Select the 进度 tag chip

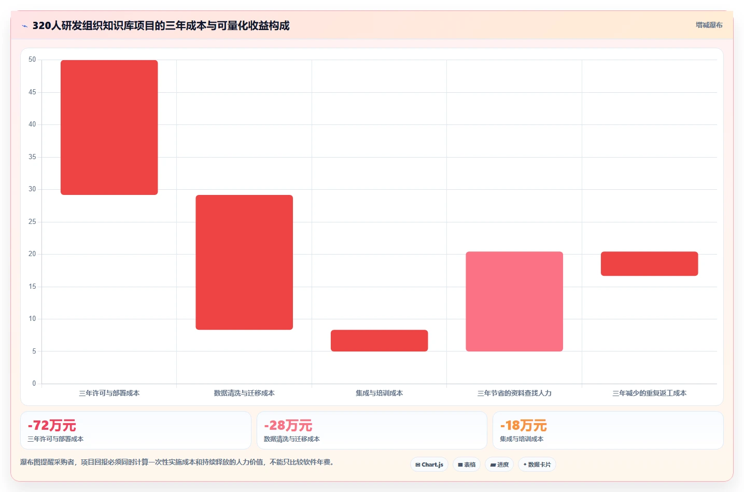(x=499, y=465)
